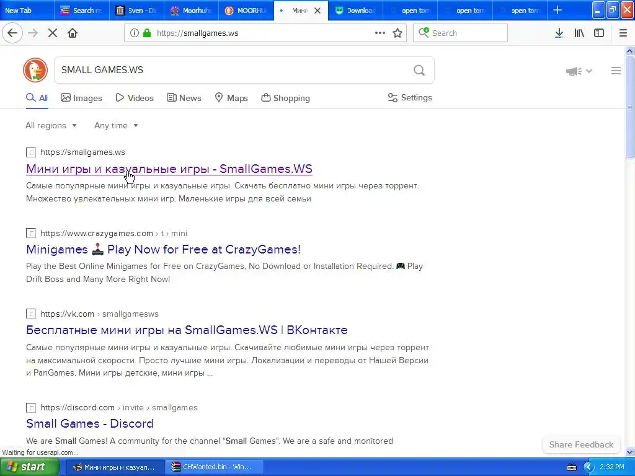Click the system clock 2:32 PM
Image resolution: width=635 pixels, height=476 pixels.
coord(612,467)
